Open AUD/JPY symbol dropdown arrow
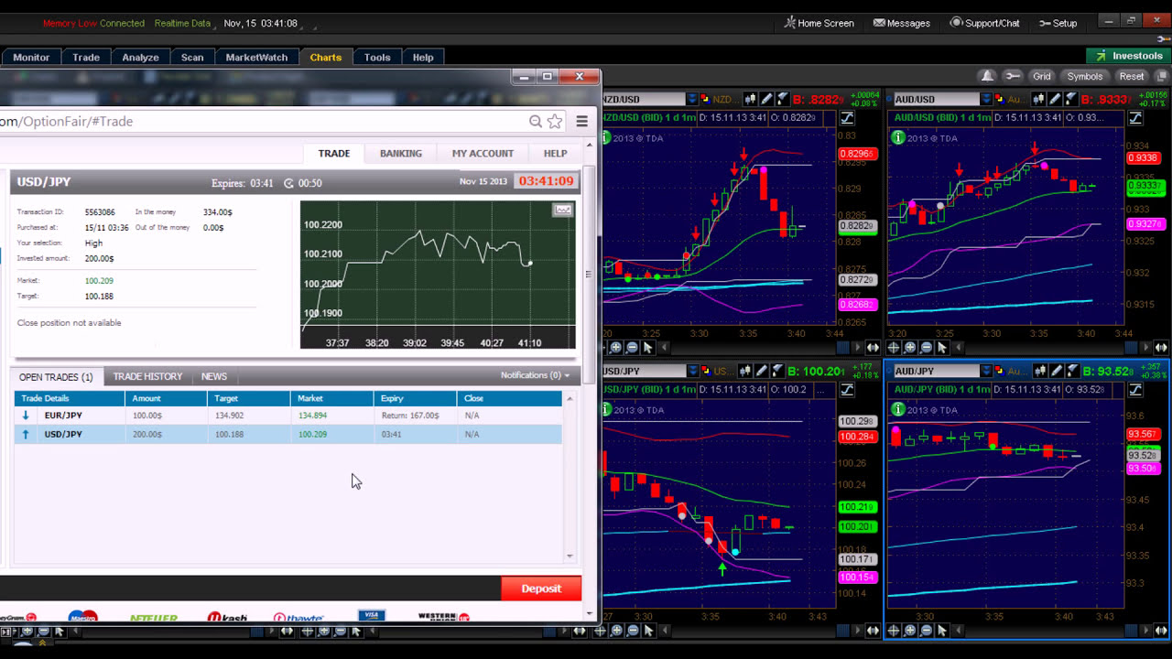This screenshot has height=659, width=1172. pos(986,371)
